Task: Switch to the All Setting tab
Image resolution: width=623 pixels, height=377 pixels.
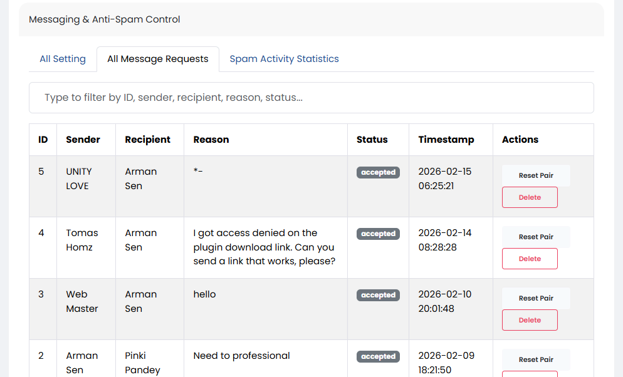Action: click(63, 59)
